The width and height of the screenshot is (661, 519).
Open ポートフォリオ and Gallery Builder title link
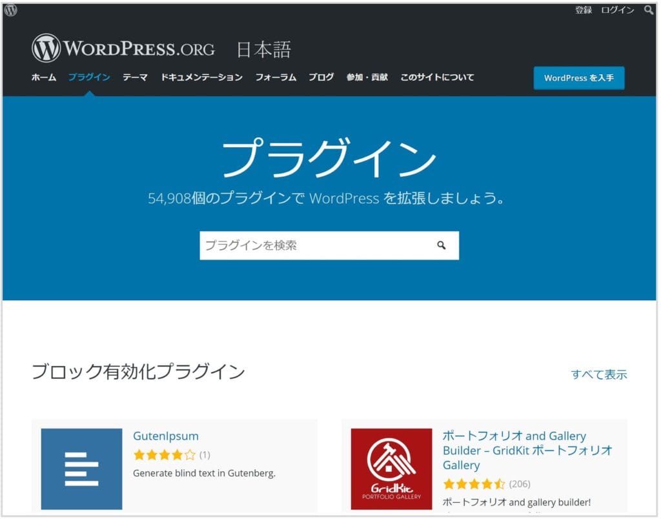[x=527, y=451]
